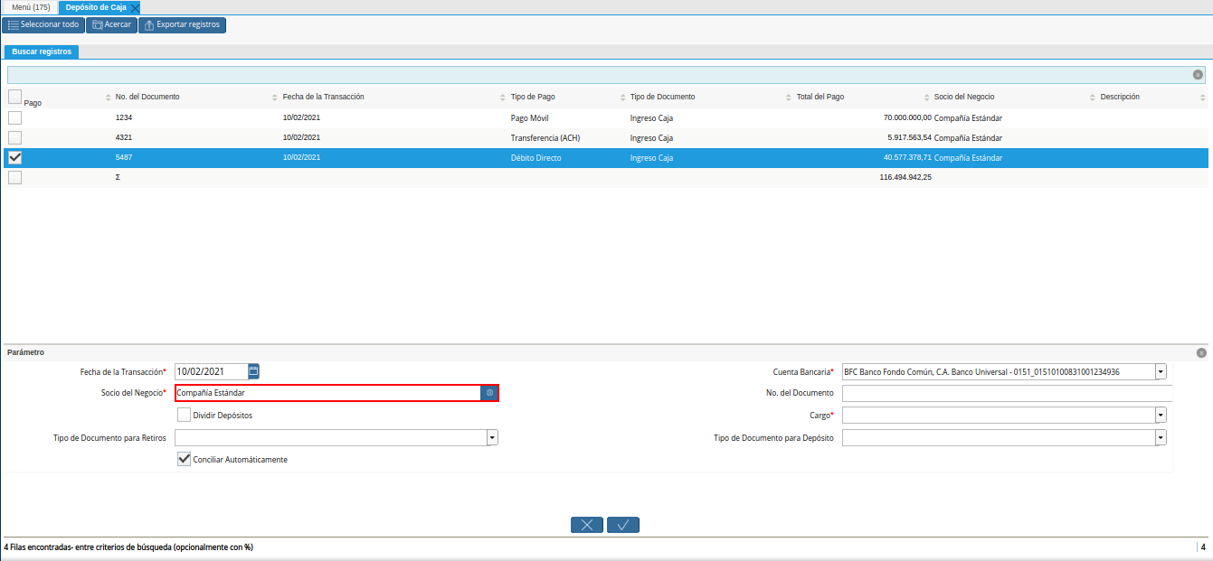Open the Cargo dropdown list

[x=1161, y=416]
